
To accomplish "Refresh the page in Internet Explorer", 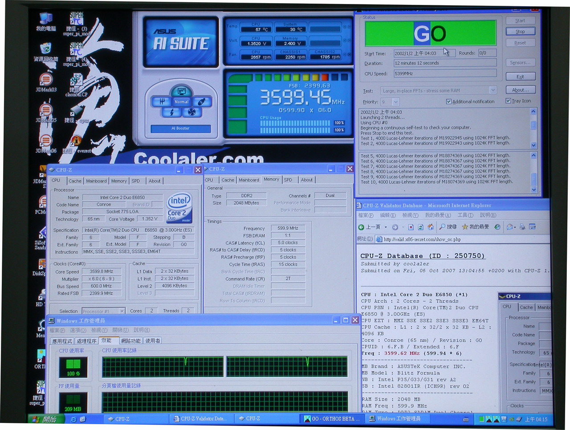I will point(421,227).
